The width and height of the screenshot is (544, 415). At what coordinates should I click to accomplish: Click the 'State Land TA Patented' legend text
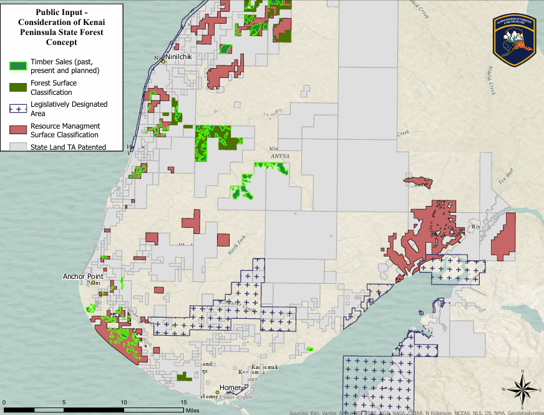pyautogui.click(x=69, y=147)
